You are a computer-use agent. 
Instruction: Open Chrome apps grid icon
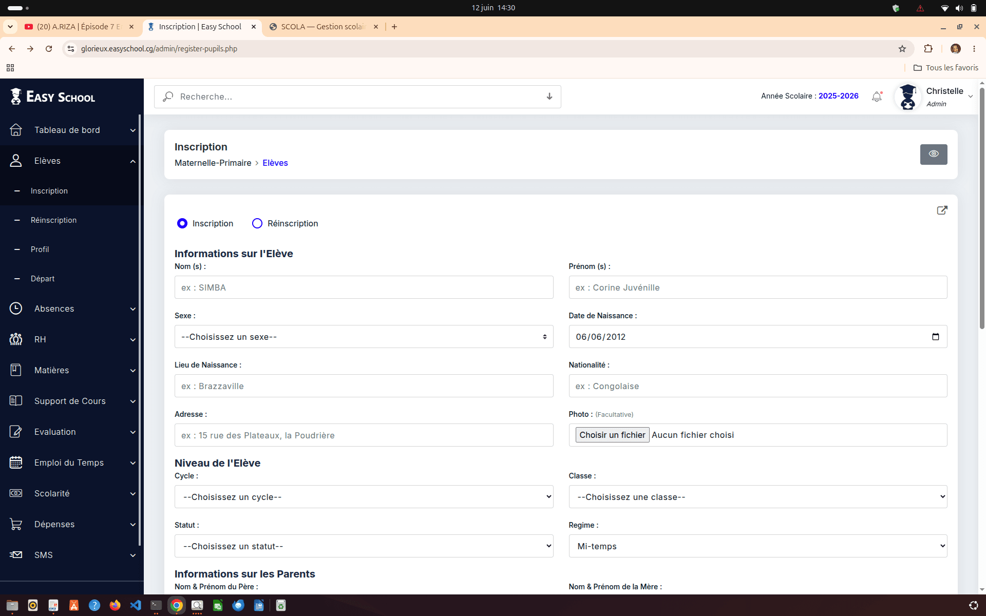(10, 68)
